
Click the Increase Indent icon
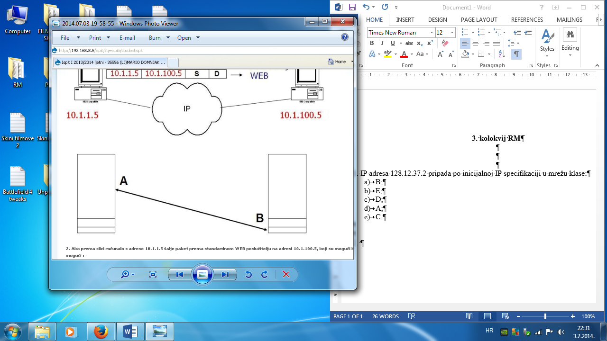coord(527,32)
